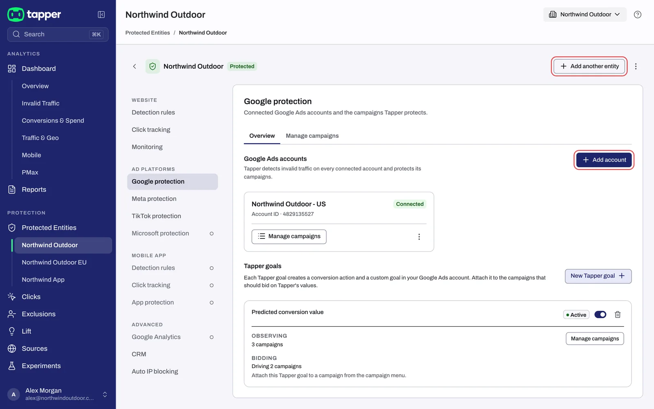Open Reports section
The height and width of the screenshot is (409, 654).
click(58, 190)
